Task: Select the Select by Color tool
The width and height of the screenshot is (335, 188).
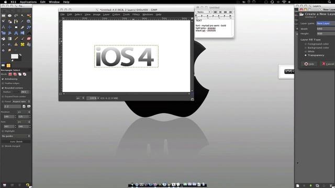Action: coord(29,16)
